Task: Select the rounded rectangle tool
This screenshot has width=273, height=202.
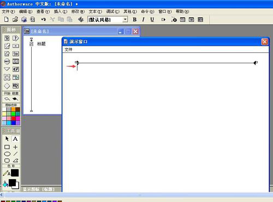Action: 7,161
